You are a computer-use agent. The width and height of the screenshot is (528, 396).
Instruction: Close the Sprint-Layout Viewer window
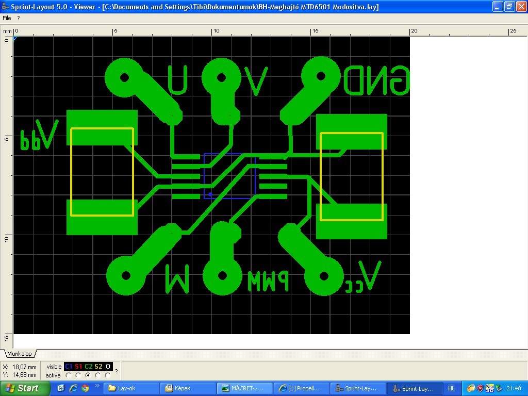coord(521,6)
